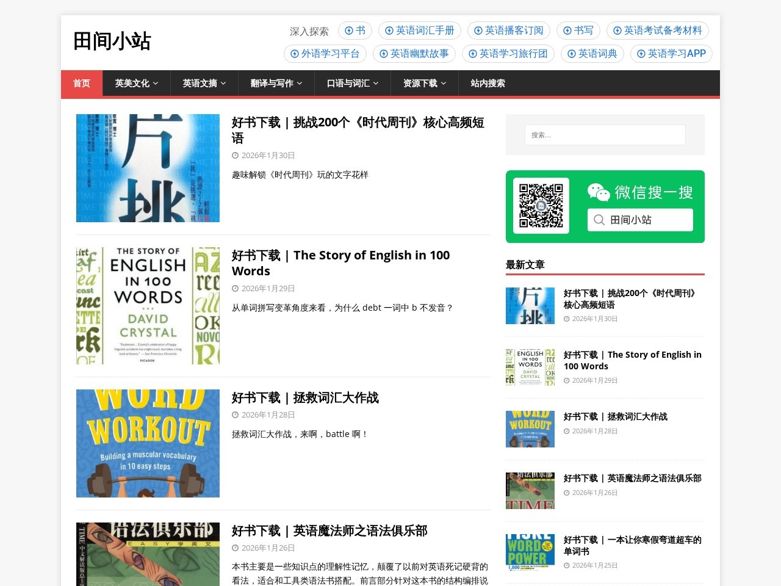Click the WeChat QR code image
Image resolution: width=781 pixels, height=586 pixels.
[541, 206]
